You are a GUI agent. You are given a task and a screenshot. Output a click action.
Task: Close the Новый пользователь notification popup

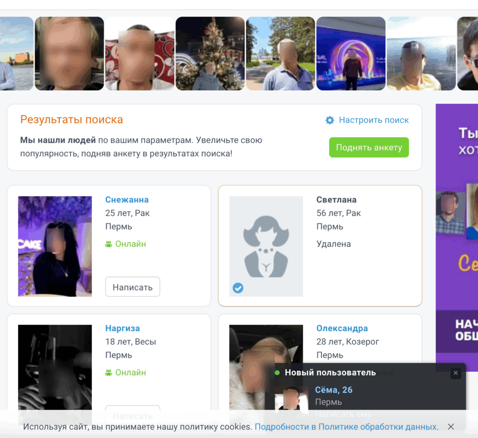456,373
